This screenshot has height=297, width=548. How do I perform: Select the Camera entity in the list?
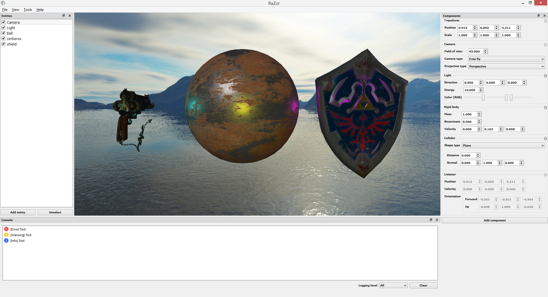(37, 22)
